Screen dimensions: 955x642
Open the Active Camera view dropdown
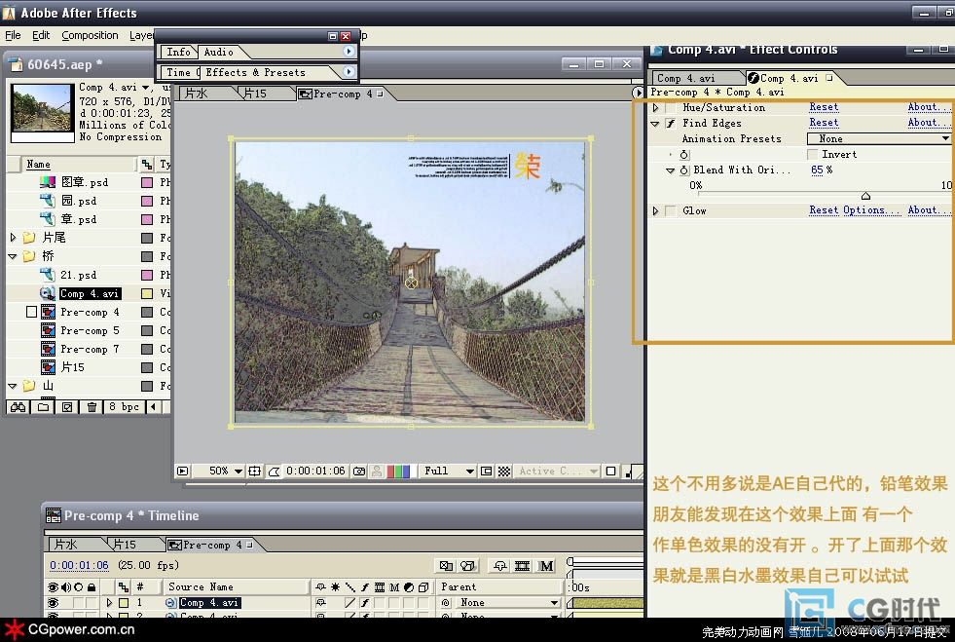click(557, 471)
